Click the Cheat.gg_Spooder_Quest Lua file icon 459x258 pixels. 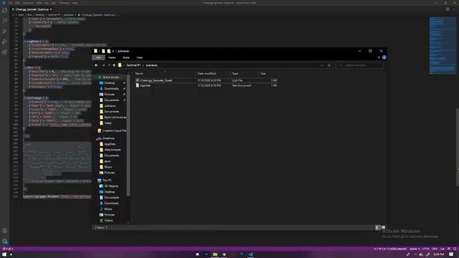coord(137,80)
